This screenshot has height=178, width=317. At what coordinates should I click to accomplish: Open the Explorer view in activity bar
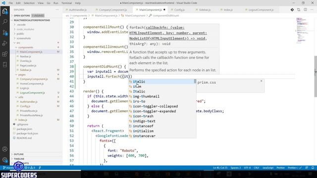coord(4,11)
